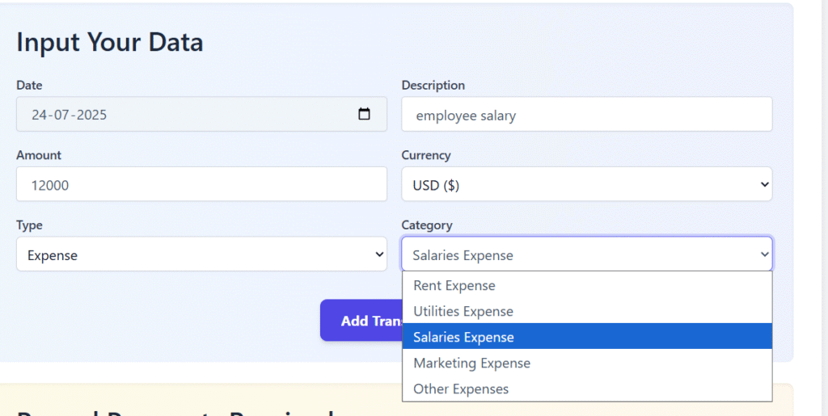Click the Date field showing 24-07-2025
828x416 pixels.
201,114
